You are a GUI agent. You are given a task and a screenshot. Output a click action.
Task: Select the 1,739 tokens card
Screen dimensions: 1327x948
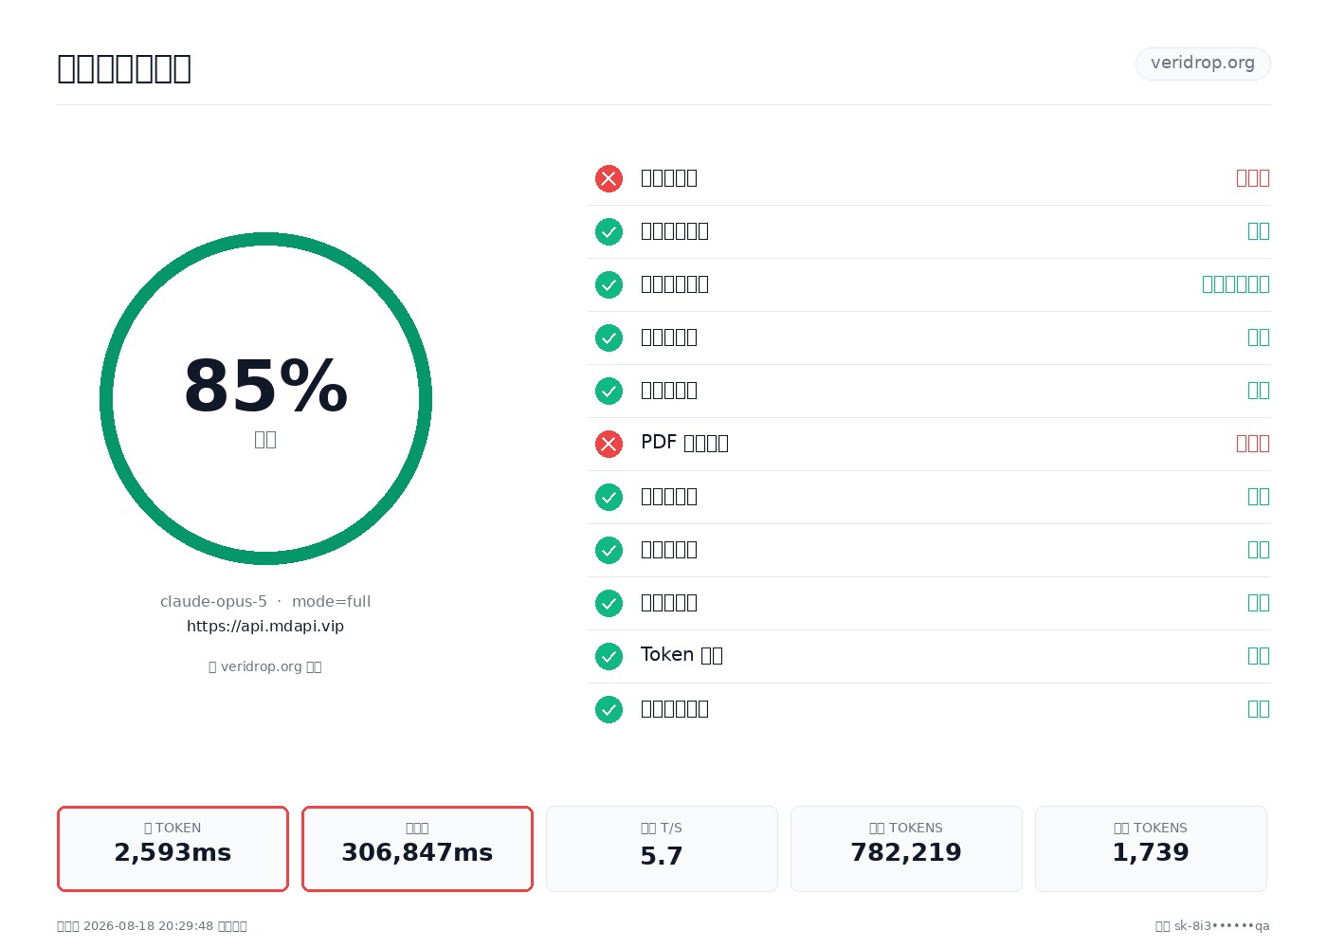coord(1151,848)
